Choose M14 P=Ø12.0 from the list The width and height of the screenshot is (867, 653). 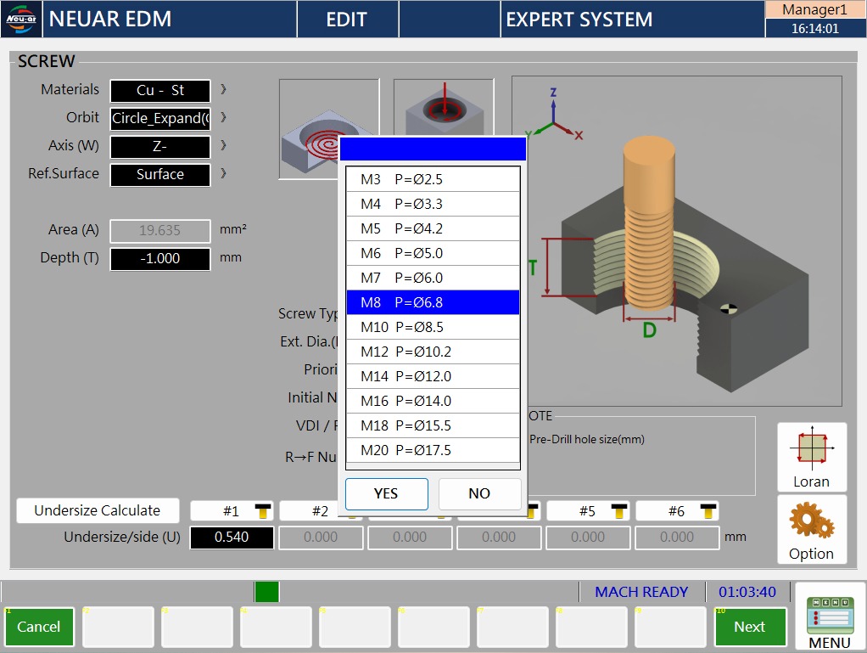(433, 376)
